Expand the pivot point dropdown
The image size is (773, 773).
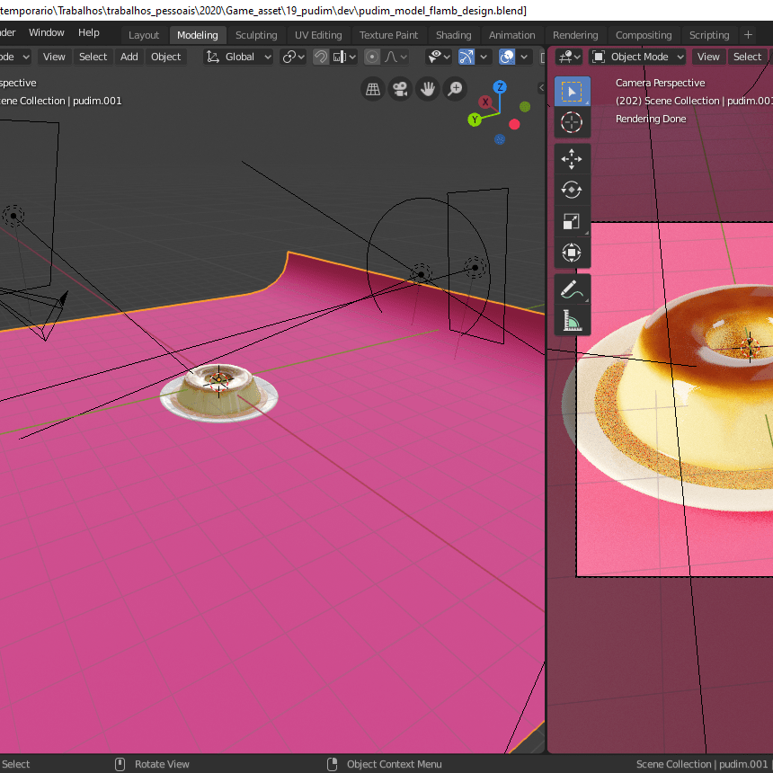point(293,57)
